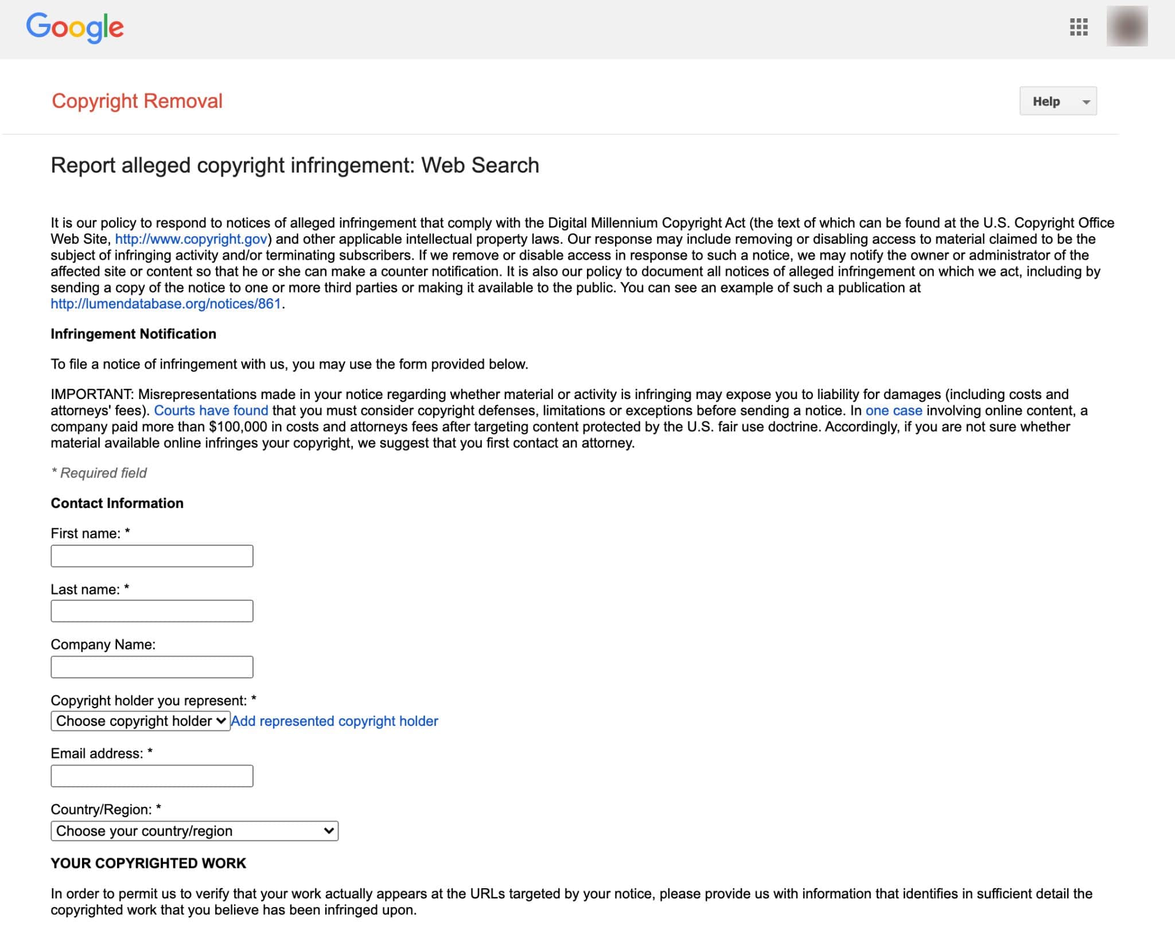Open the http://www.copyright.gov link
This screenshot has height=934, width=1175.
click(191, 239)
